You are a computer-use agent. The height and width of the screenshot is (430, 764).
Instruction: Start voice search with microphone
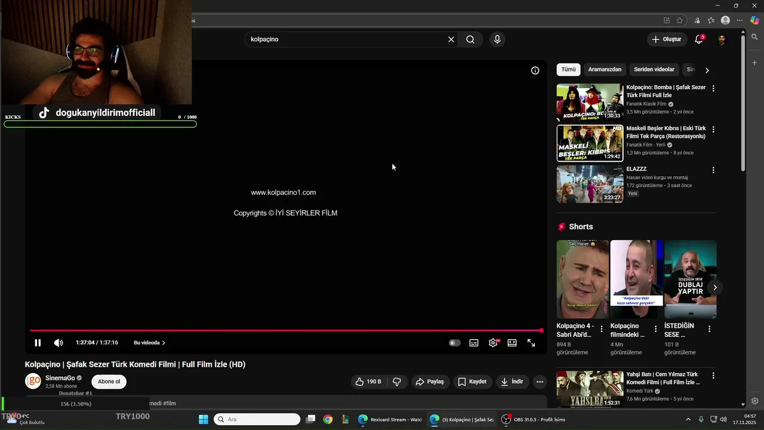(497, 39)
